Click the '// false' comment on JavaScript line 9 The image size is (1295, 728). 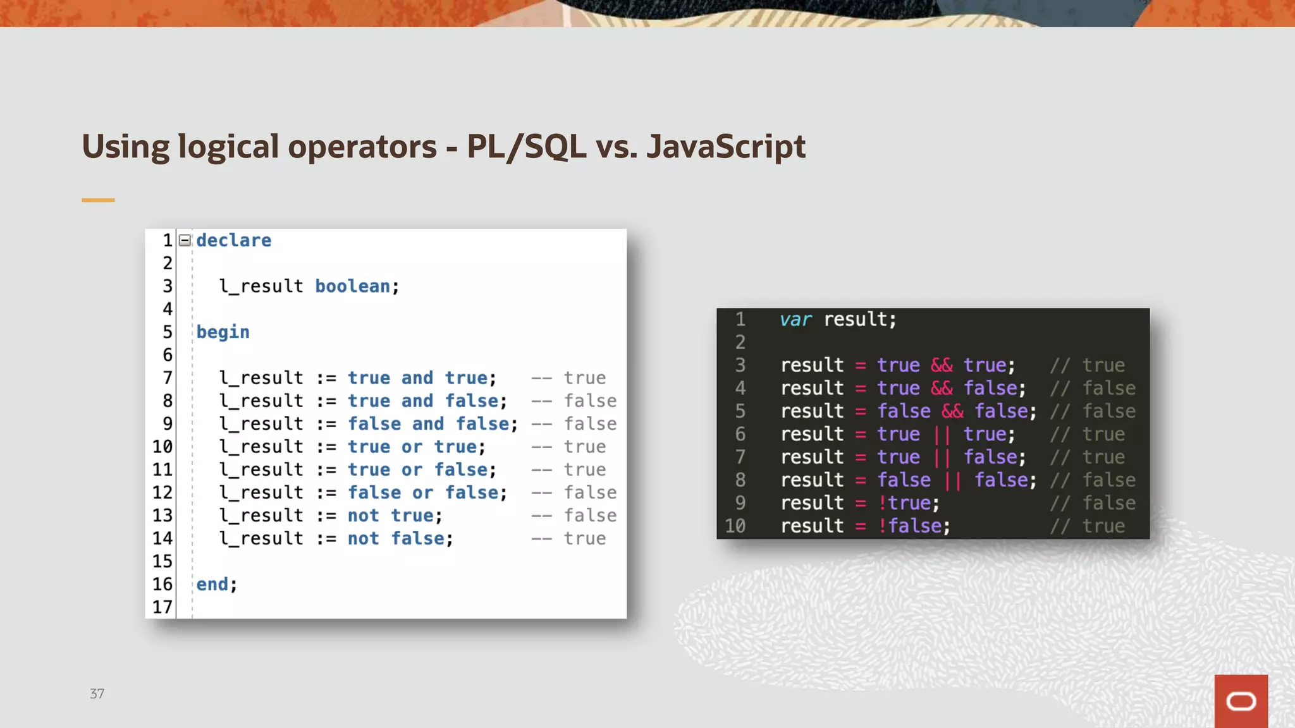[x=1093, y=503]
